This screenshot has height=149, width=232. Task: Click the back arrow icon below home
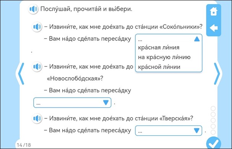pos(214,28)
